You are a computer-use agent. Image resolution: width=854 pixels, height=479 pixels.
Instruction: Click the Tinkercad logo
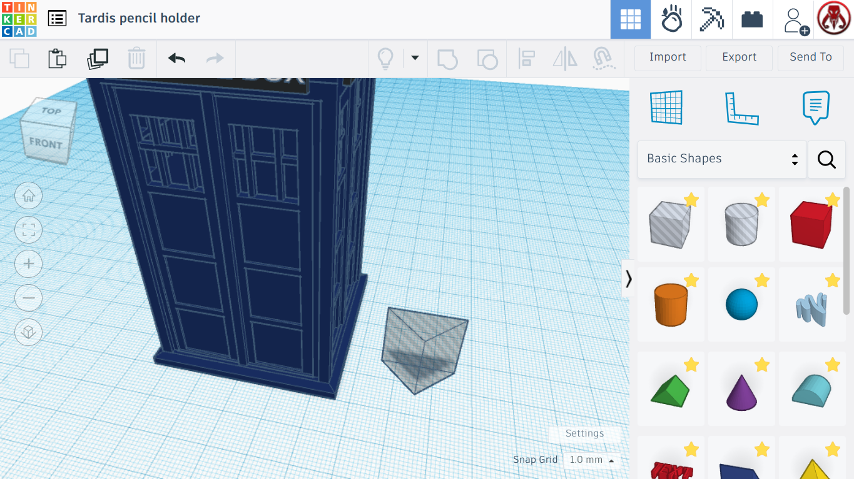point(19,19)
